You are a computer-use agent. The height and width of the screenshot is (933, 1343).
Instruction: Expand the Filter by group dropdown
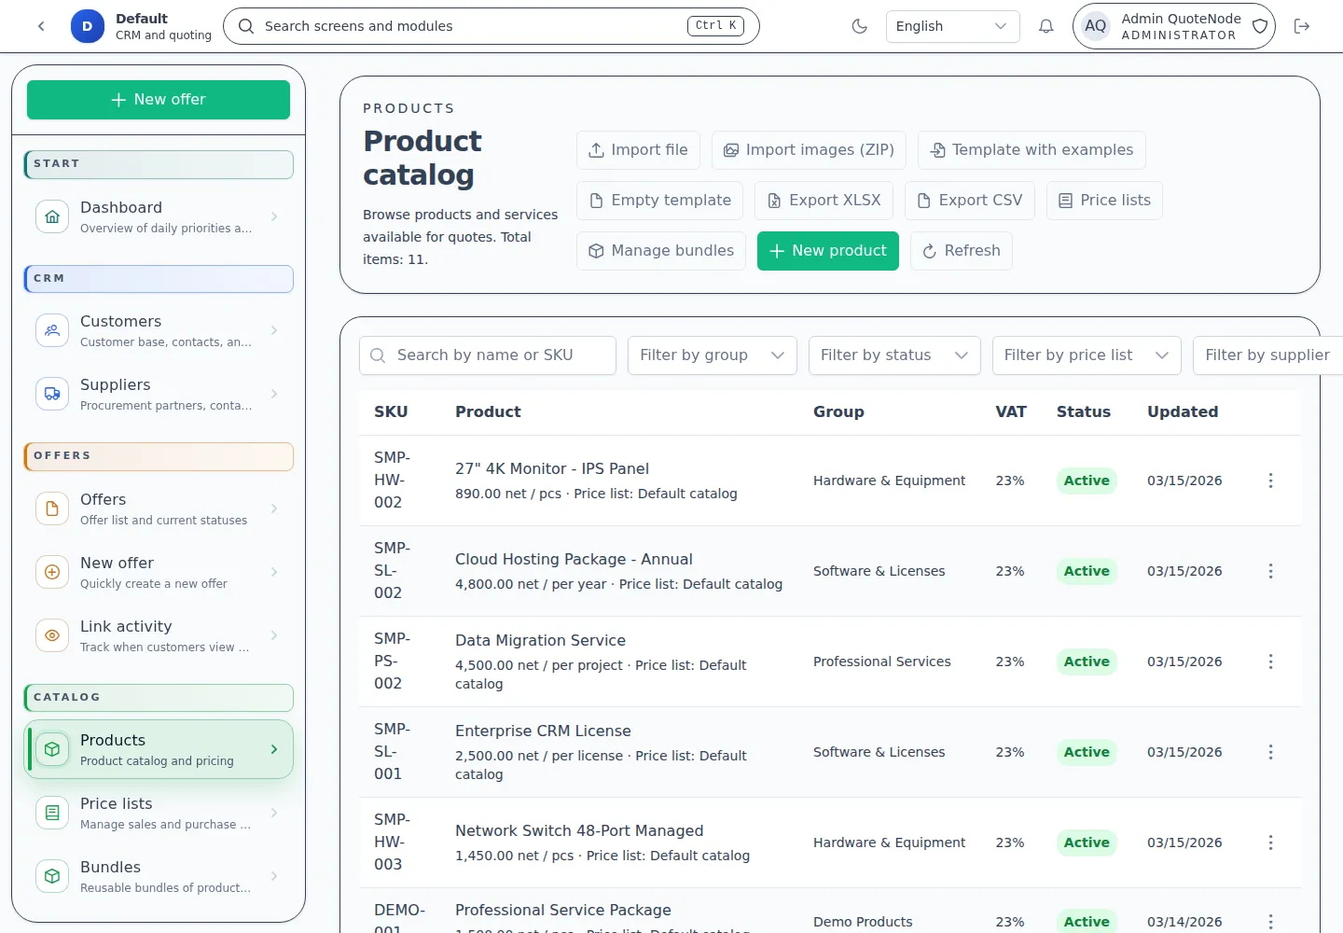coord(712,355)
